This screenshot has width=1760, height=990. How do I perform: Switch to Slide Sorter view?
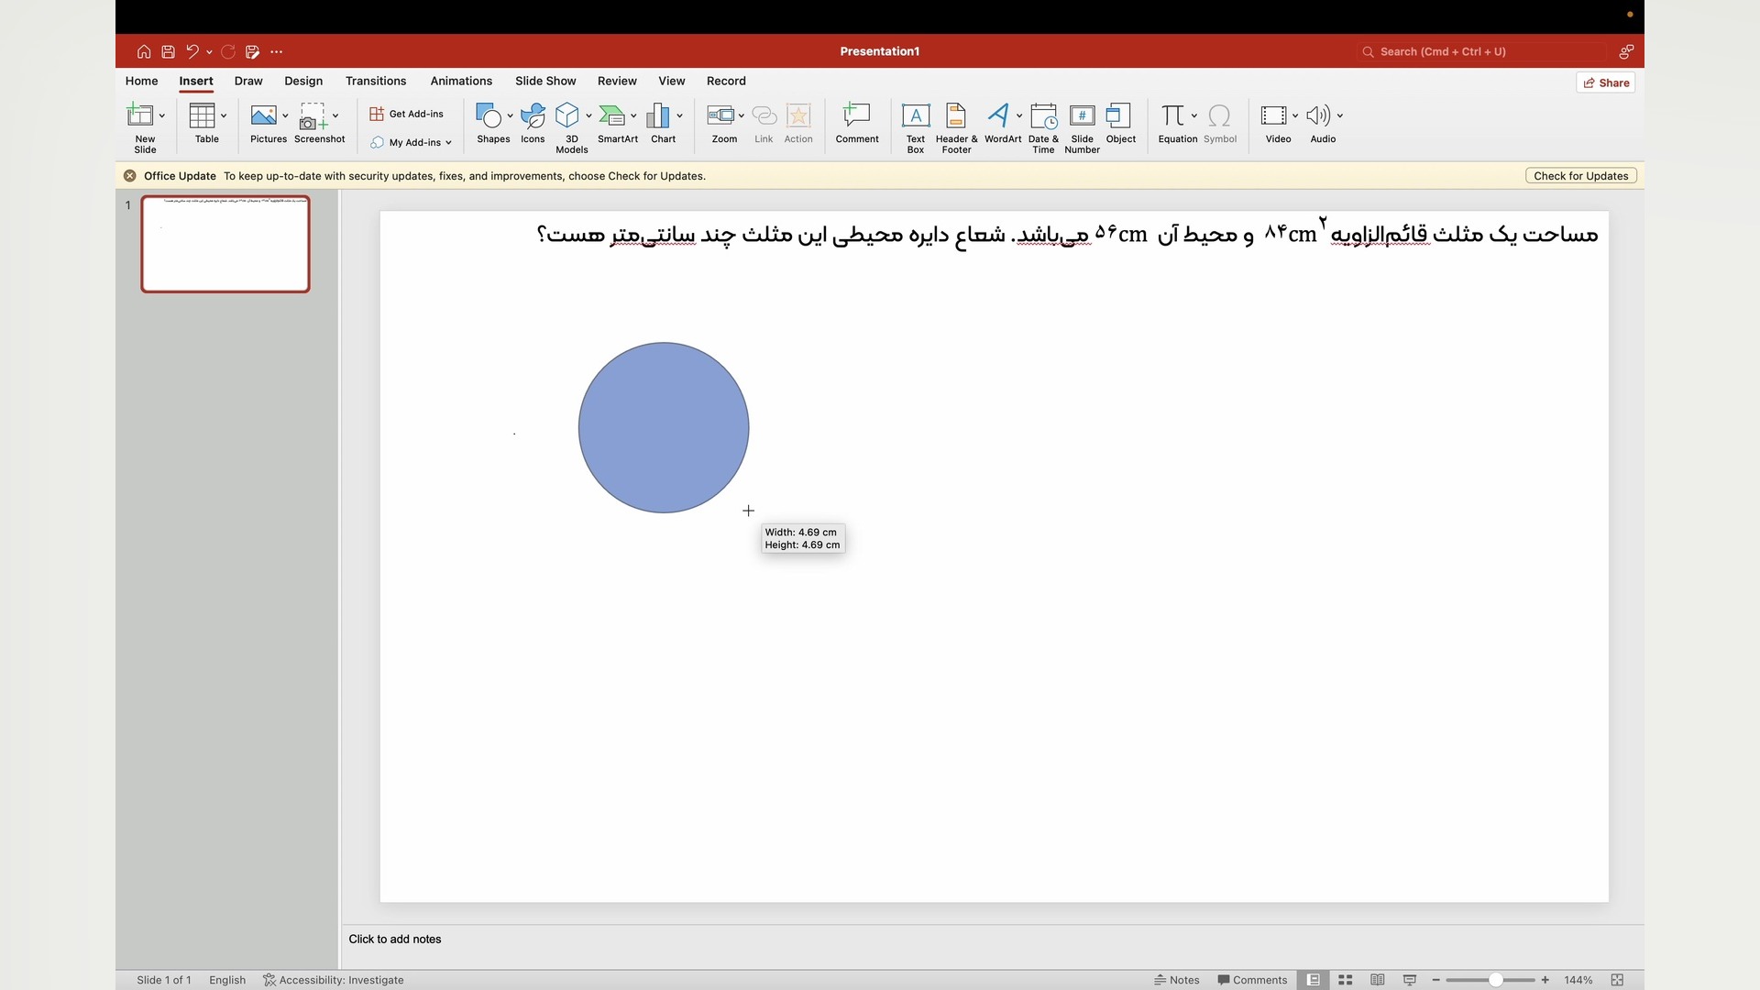coord(1345,980)
